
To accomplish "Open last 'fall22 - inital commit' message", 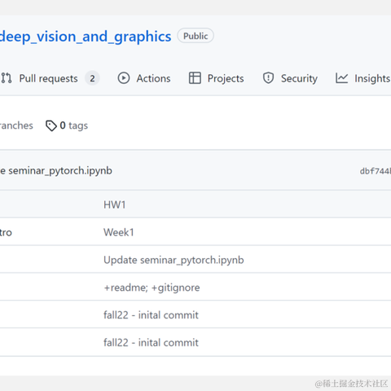I will pos(151,343).
